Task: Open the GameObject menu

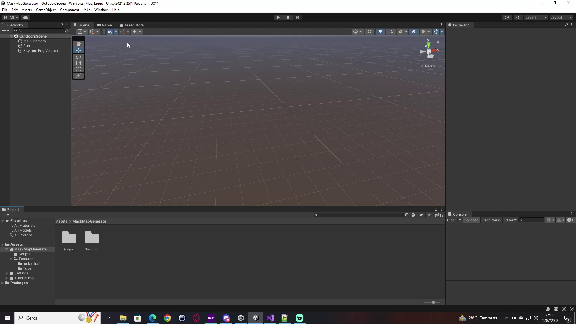Action: pos(46,10)
